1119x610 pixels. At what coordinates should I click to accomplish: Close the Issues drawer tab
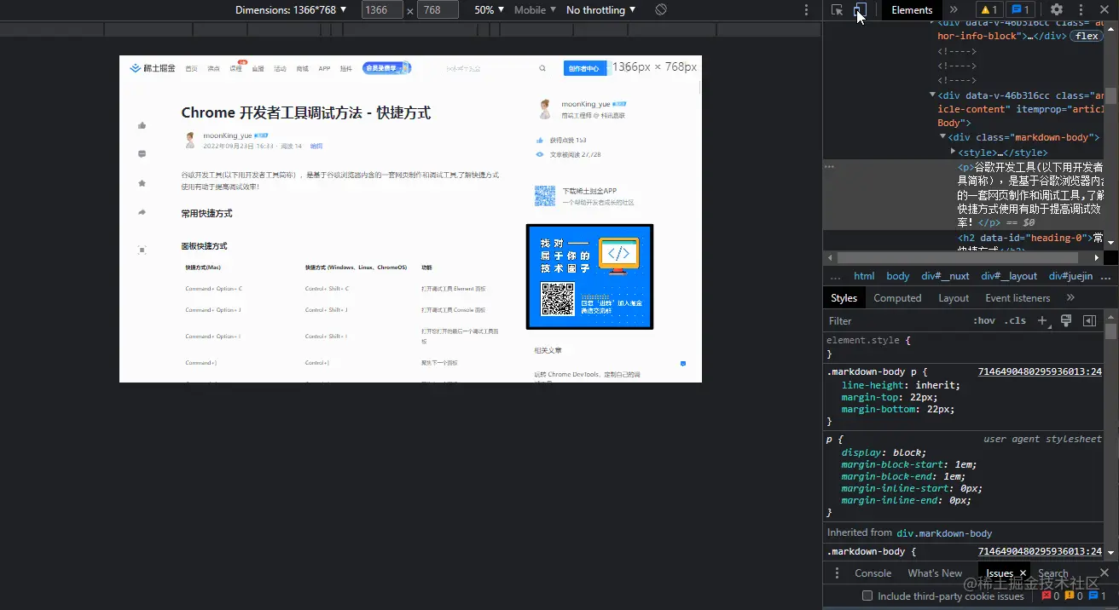(x=1022, y=573)
